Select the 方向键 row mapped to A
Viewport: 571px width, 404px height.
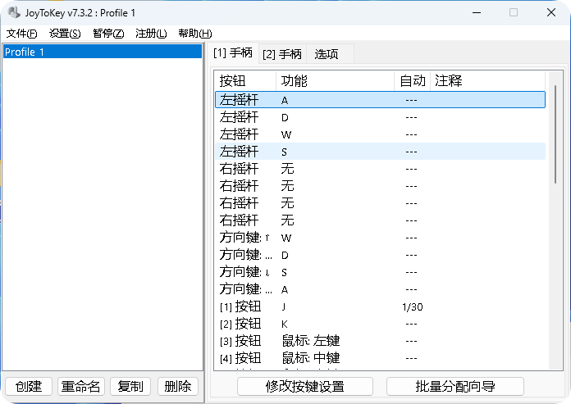coord(380,289)
